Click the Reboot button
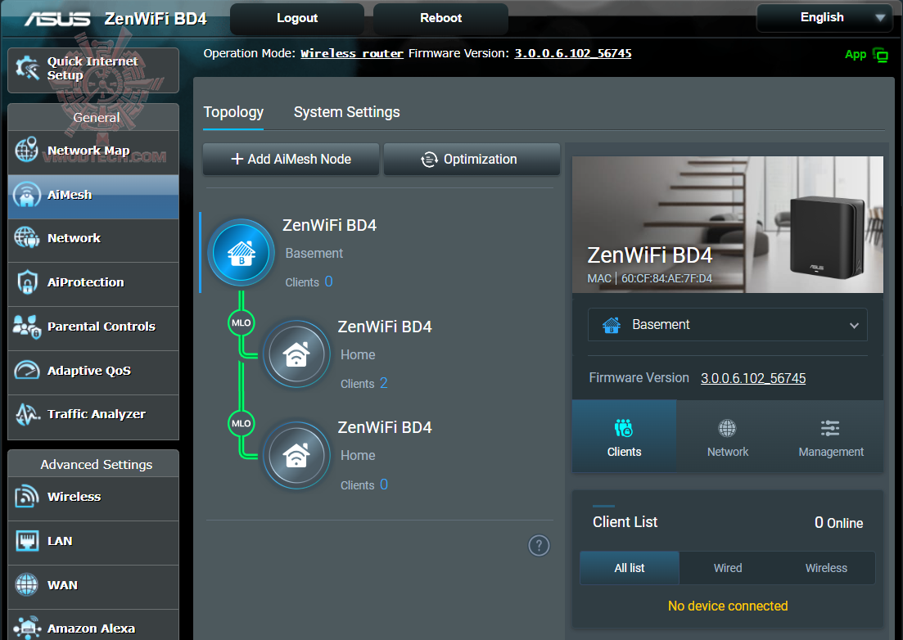 click(x=440, y=19)
